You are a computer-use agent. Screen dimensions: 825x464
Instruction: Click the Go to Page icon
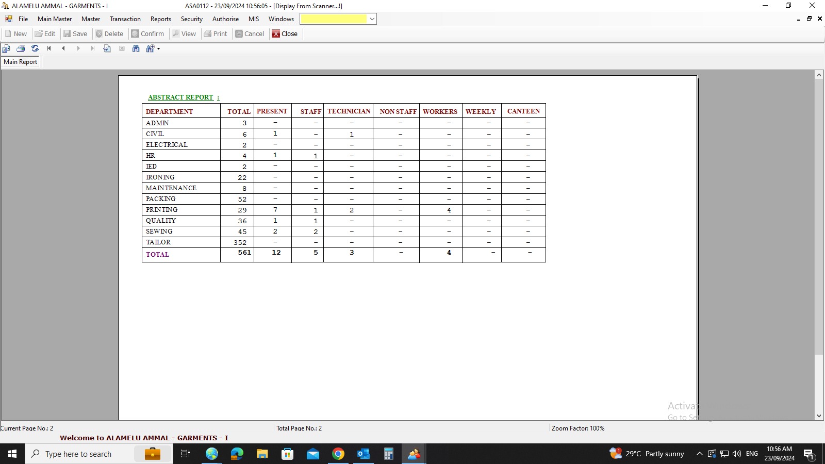click(x=107, y=48)
